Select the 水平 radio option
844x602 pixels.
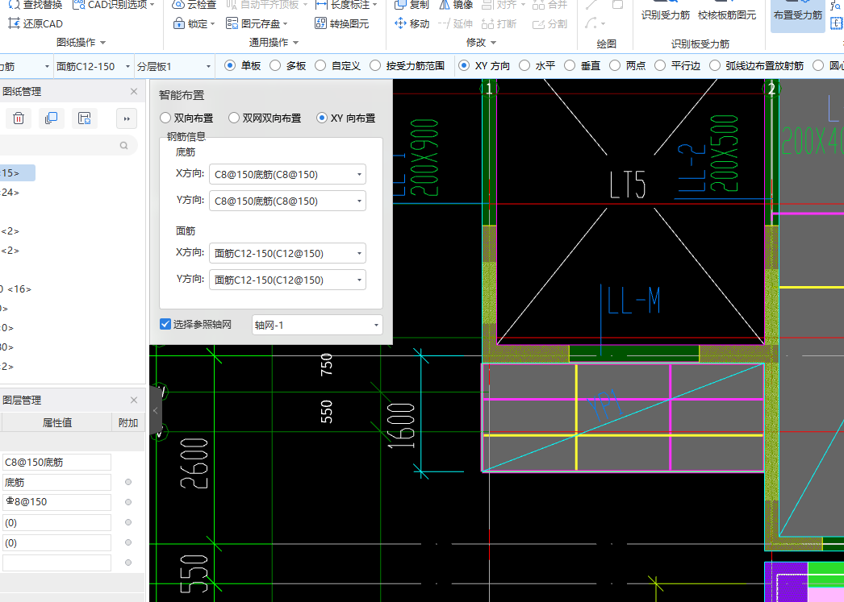point(537,65)
